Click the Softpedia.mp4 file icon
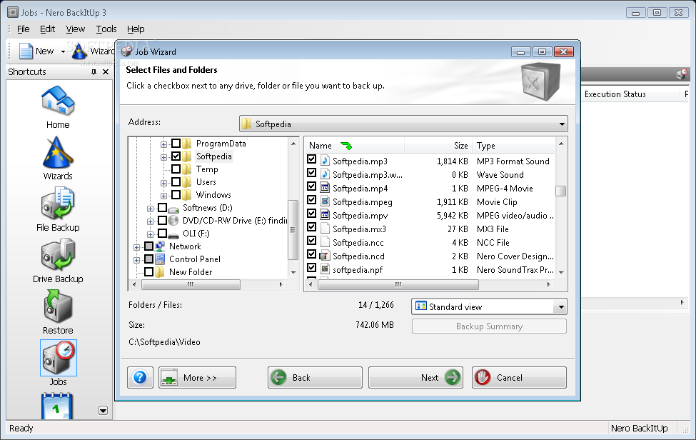 325,188
